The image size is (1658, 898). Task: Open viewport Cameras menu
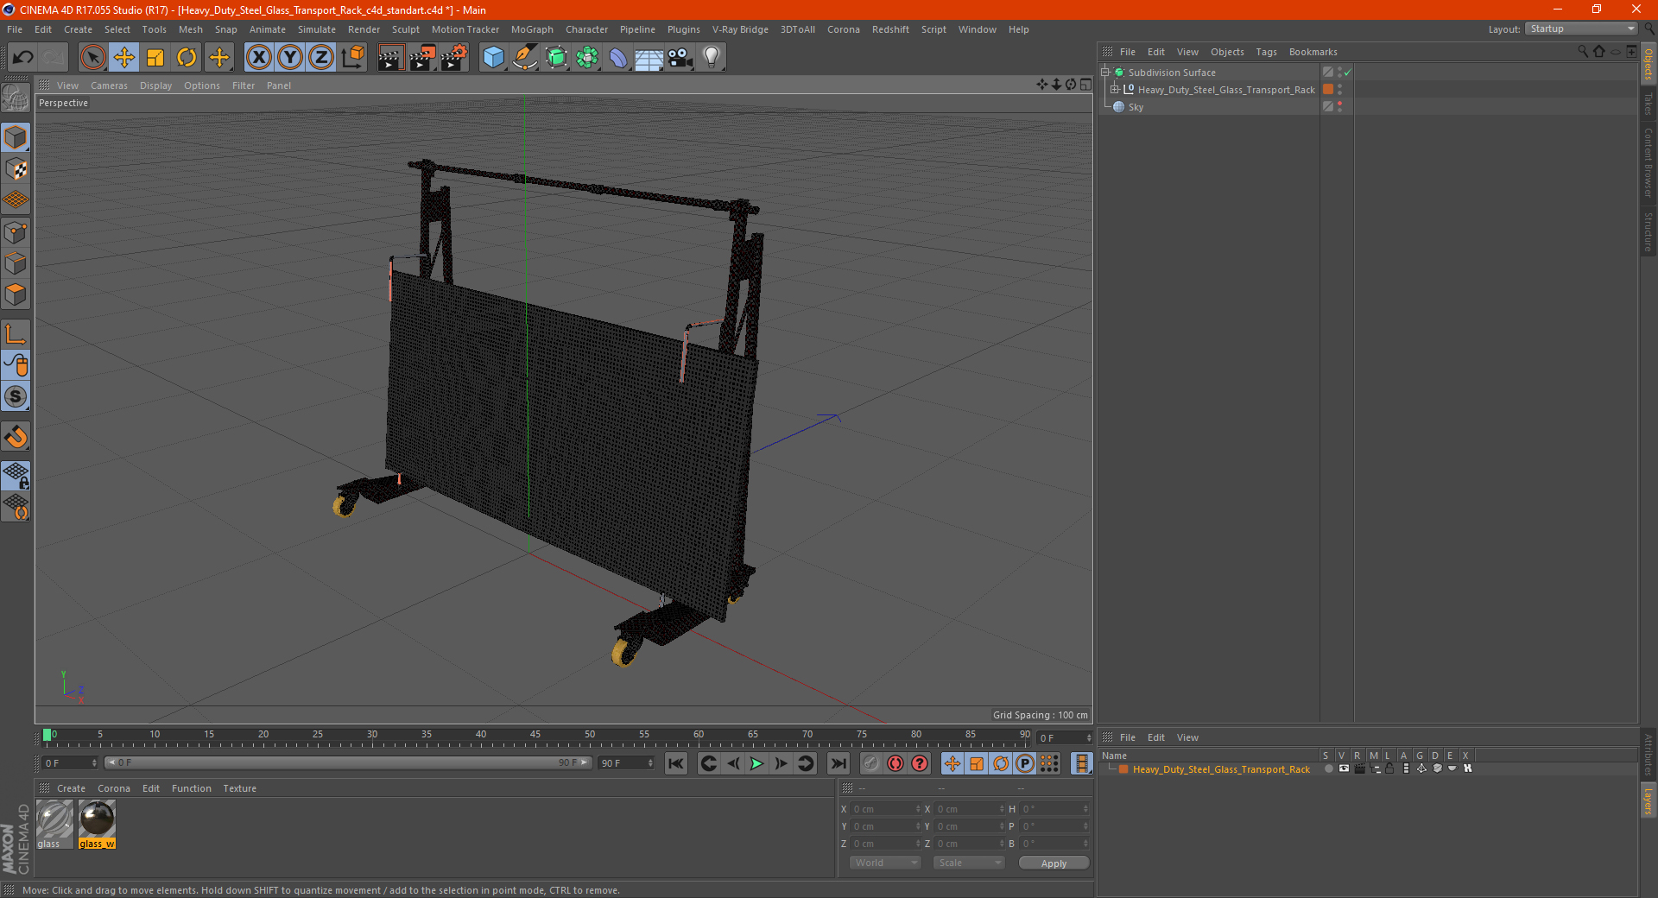click(x=109, y=85)
